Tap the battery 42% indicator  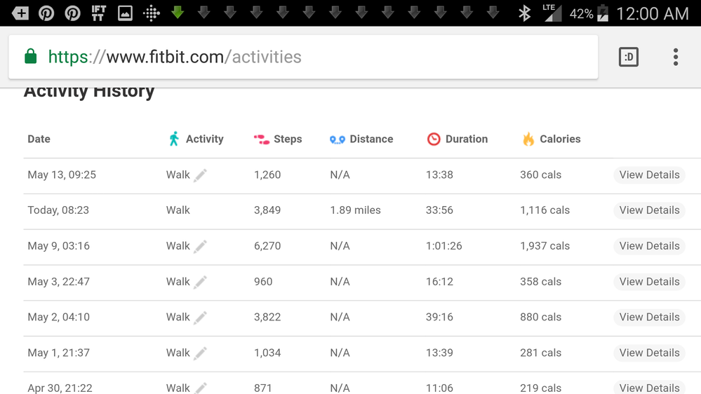tap(589, 13)
